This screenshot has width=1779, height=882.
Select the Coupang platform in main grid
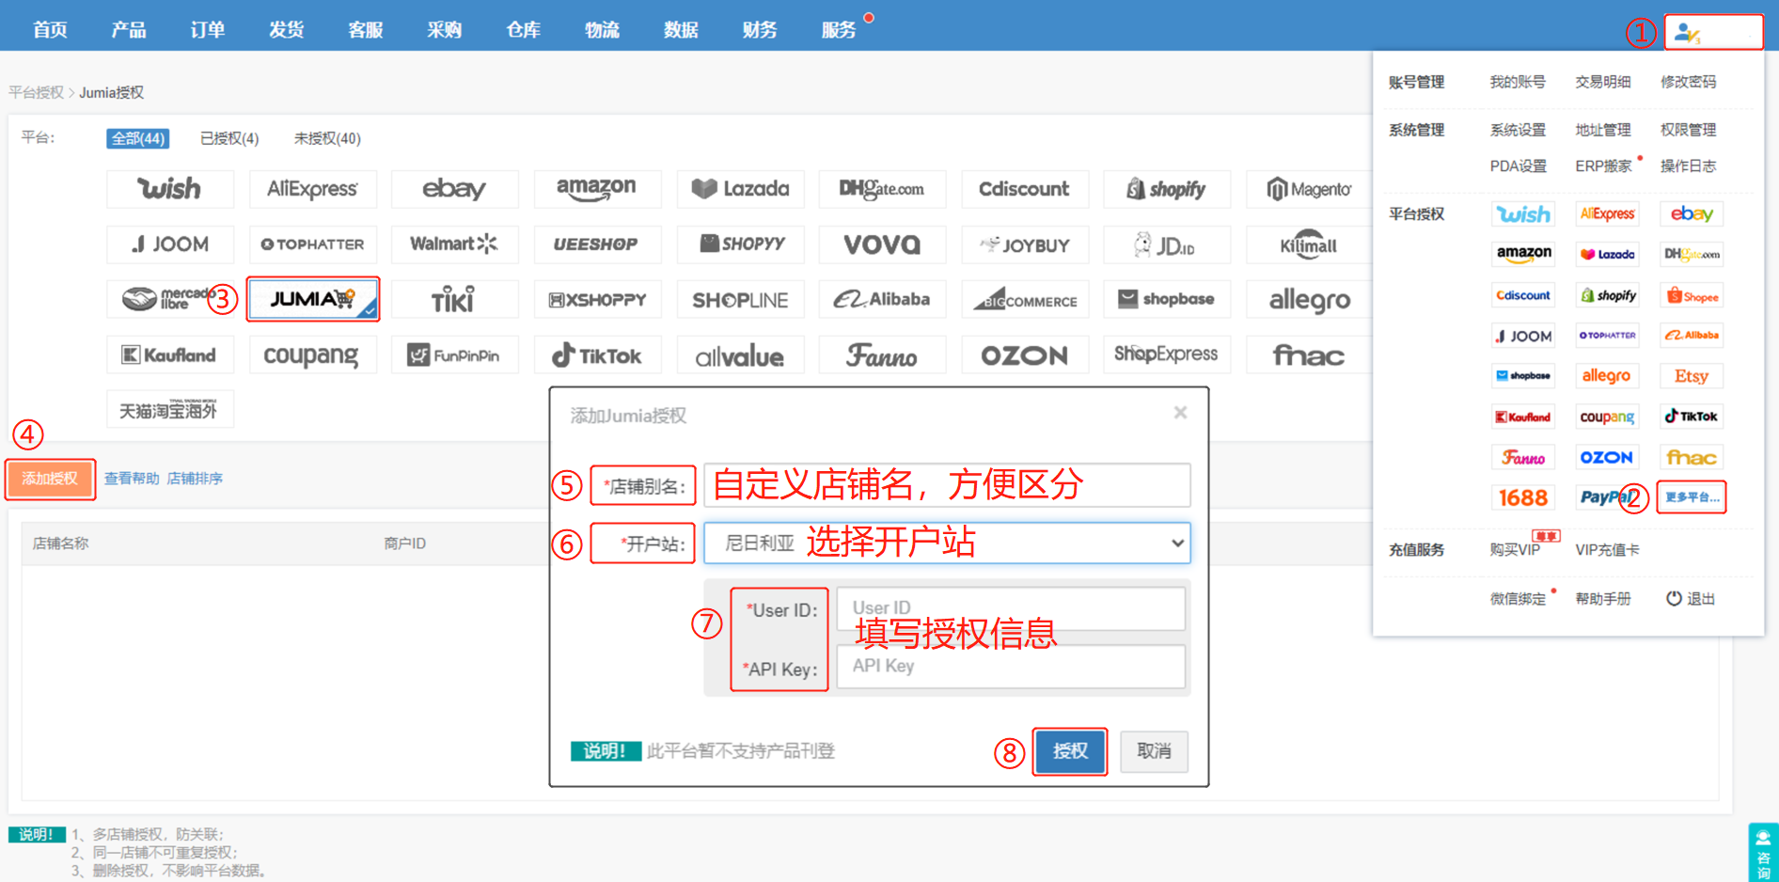coord(313,355)
